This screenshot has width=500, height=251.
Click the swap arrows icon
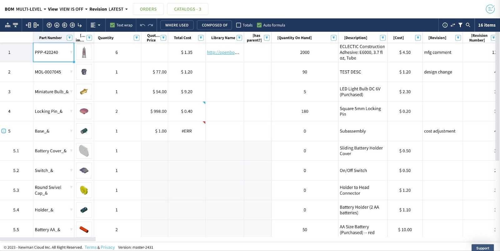(x=453, y=25)
